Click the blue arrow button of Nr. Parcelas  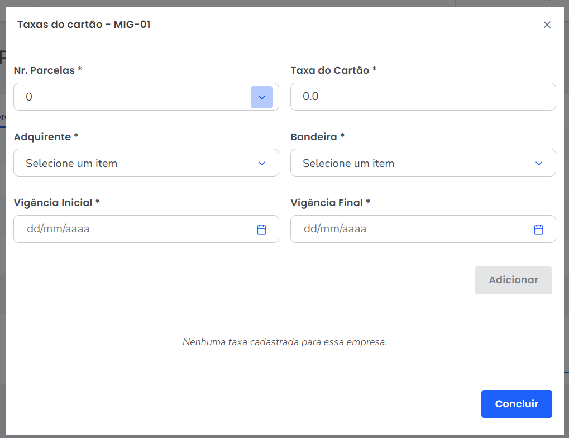click(262, 97)
